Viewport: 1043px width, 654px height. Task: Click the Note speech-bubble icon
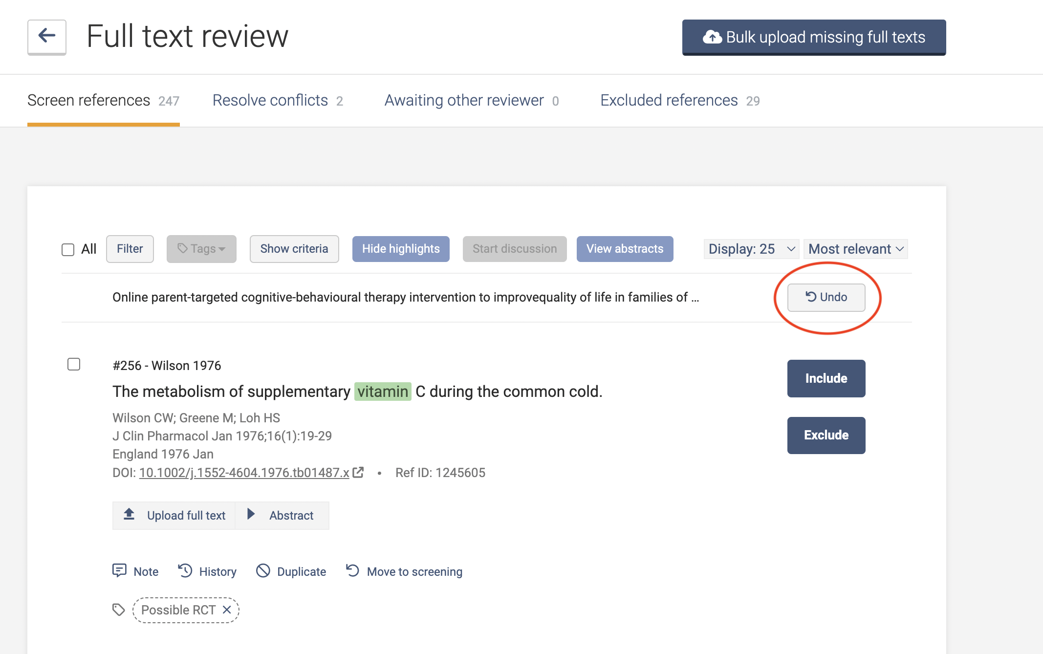(119, 570)
